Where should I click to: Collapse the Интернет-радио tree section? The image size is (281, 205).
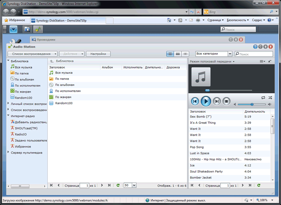(x=8, y=116)
